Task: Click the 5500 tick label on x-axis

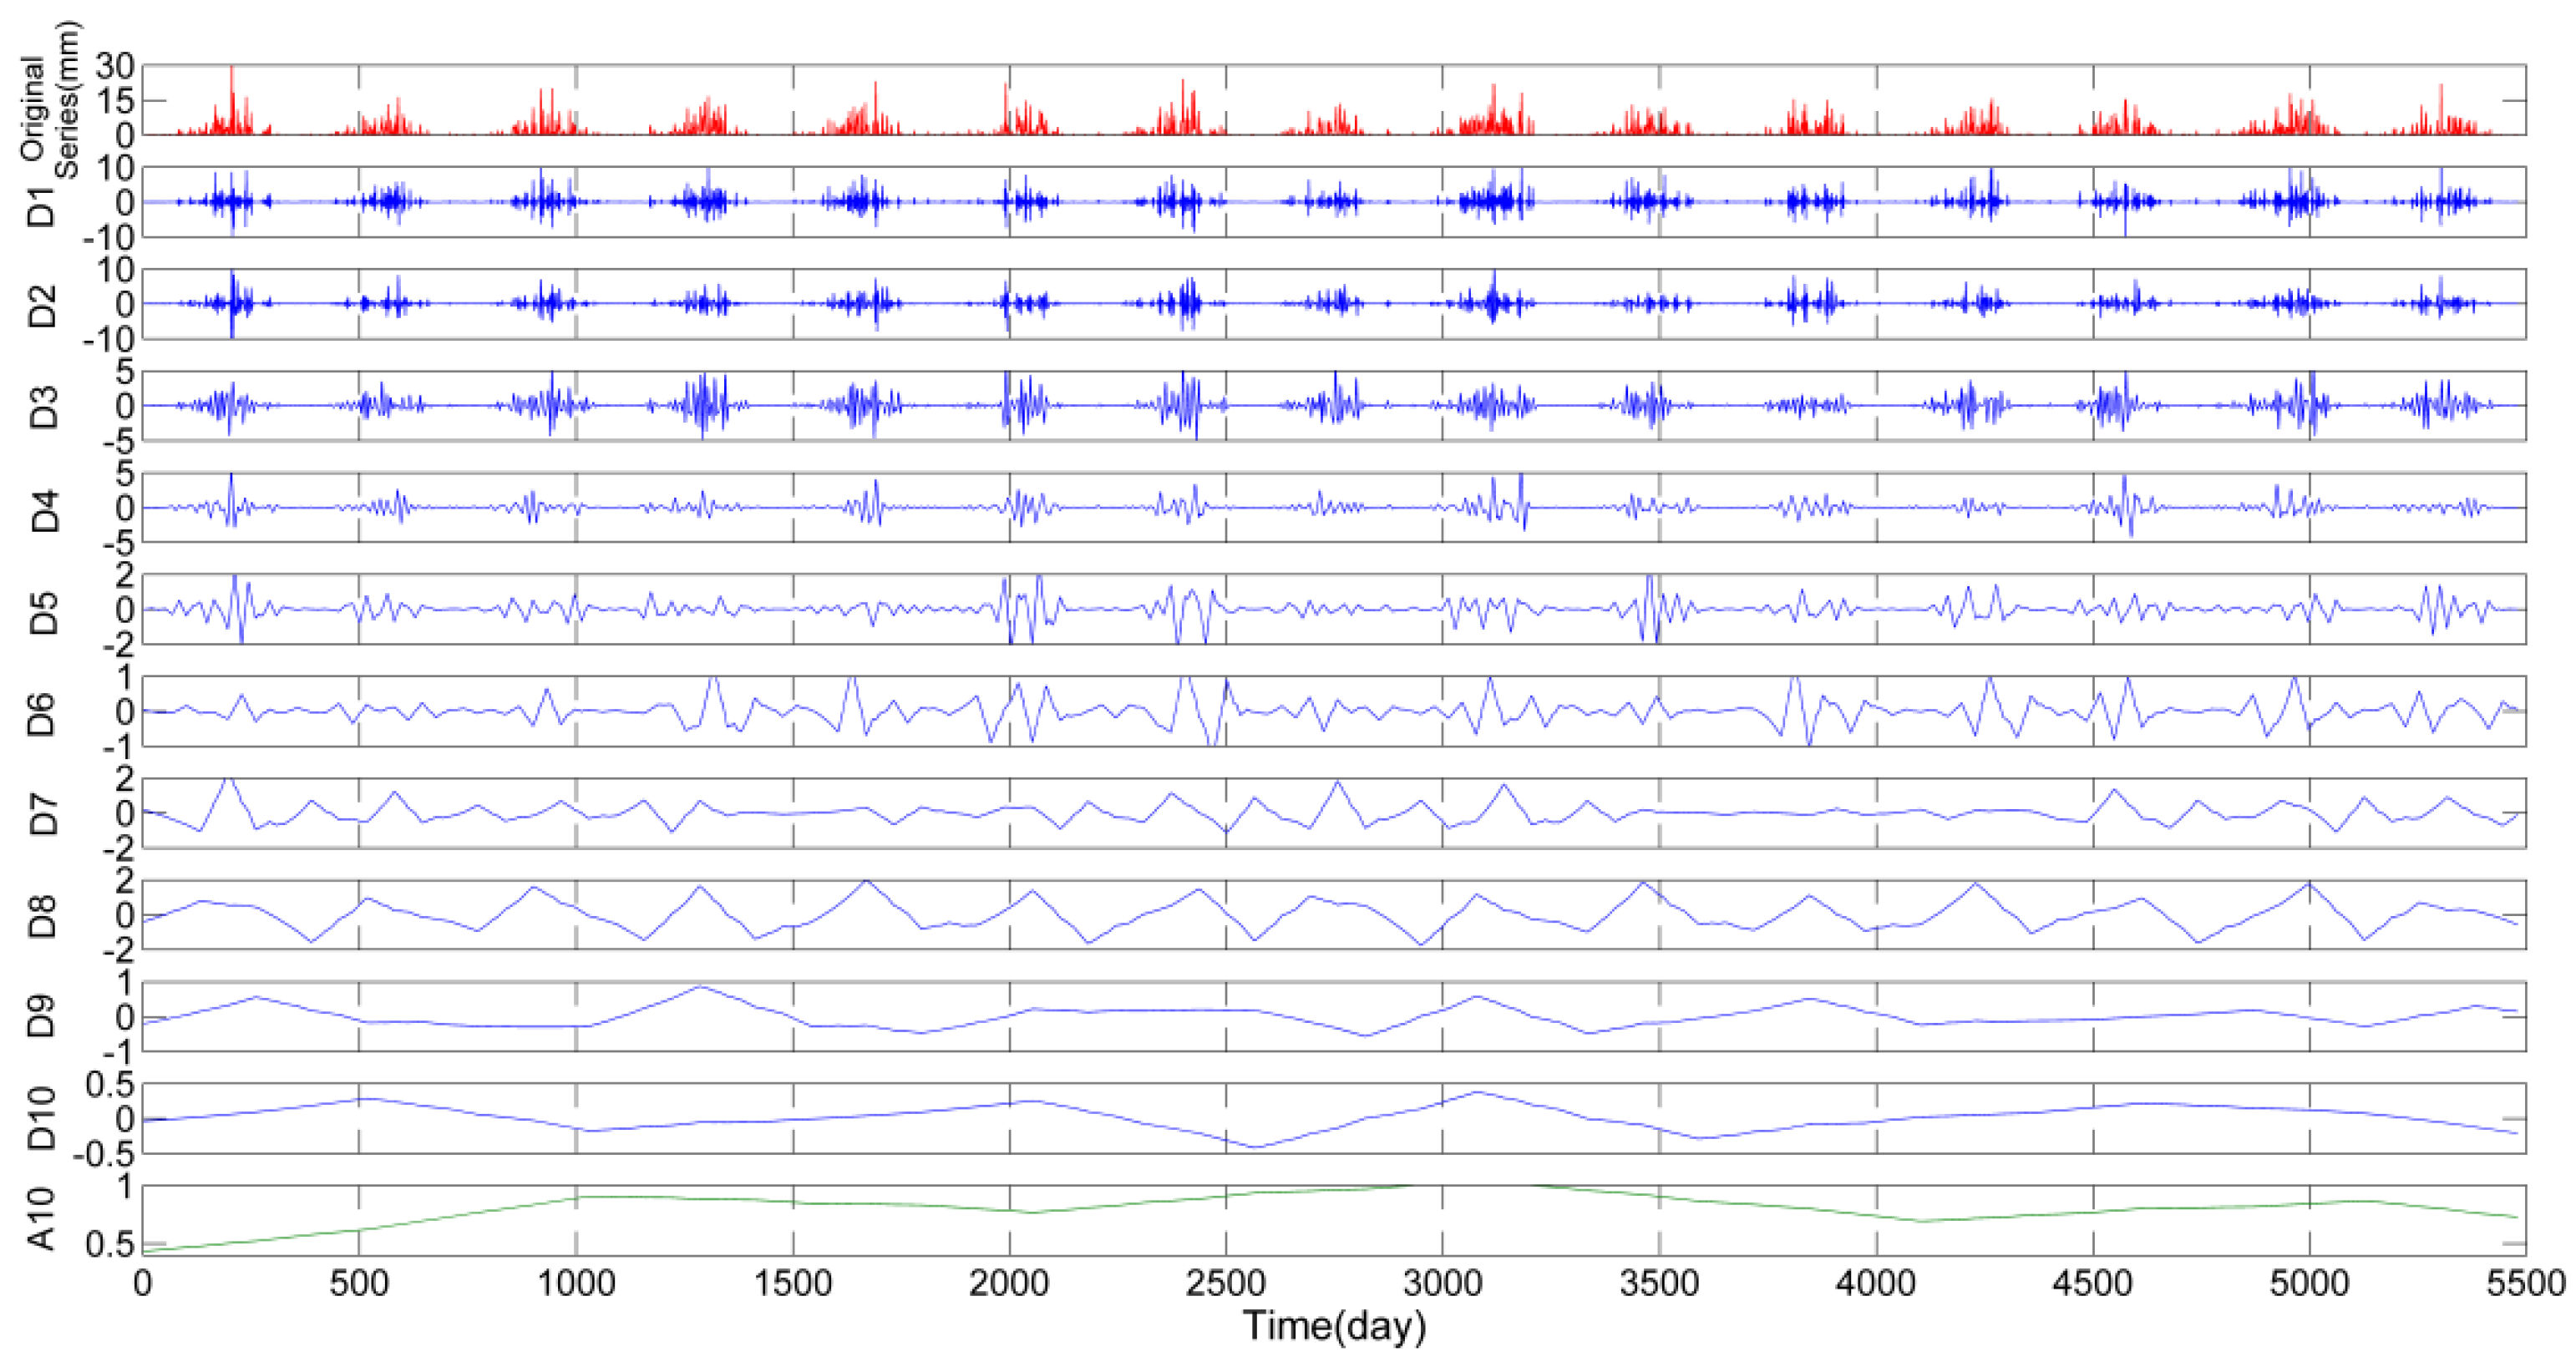Action: click(x=2525, y=1283)
